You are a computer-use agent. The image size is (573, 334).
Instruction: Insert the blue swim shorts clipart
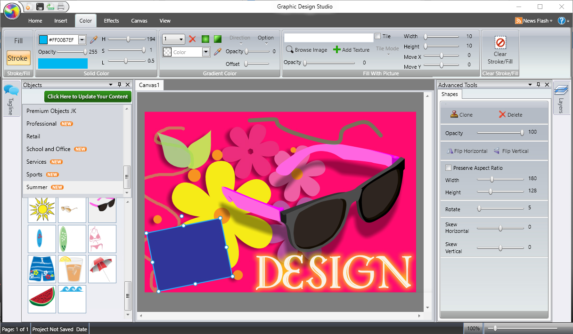coord(42,269)
